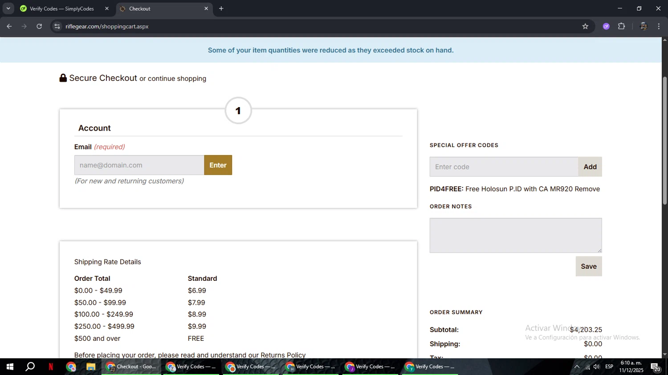Open the Windows Start menu

tap(10, 367)
